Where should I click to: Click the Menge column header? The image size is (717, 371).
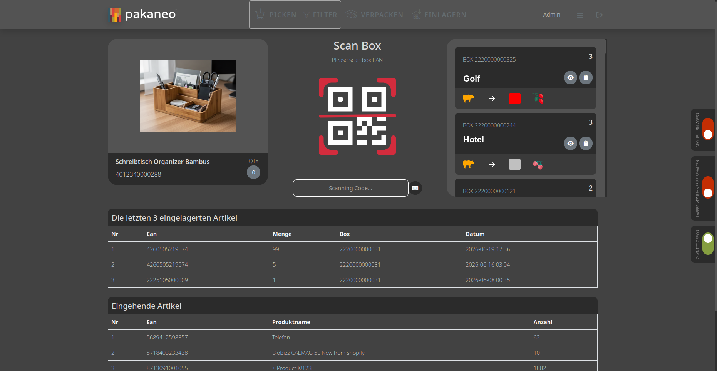click(x=282, y=234)
